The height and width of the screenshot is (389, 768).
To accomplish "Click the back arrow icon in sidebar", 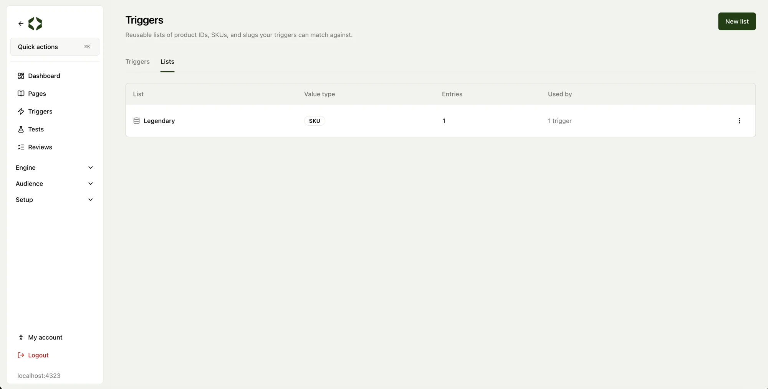I will [21, 24].
